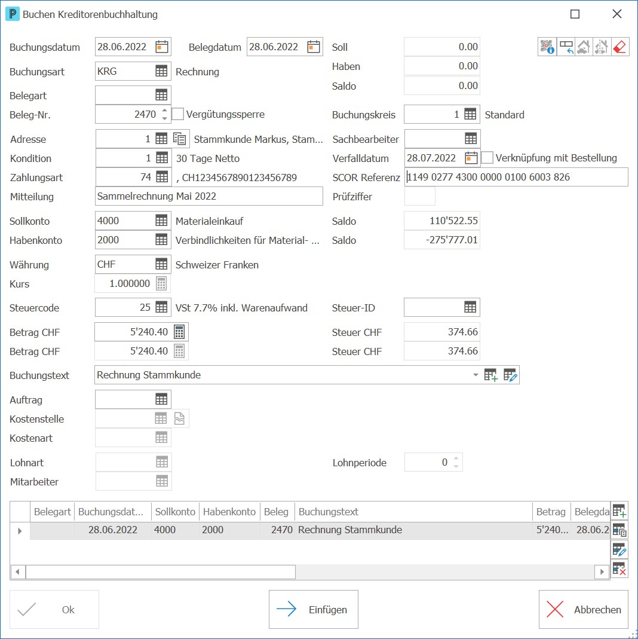The height and width of the screenshot is (639, 638).
Task: Tick Verknüpfung mit Bestellung checkbox
Action: click(x=487, y=158)
